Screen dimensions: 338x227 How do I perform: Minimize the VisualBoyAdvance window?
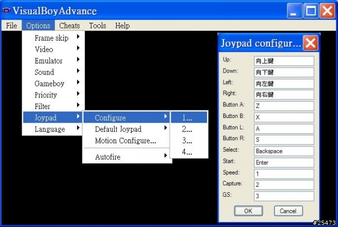(294, 11)
